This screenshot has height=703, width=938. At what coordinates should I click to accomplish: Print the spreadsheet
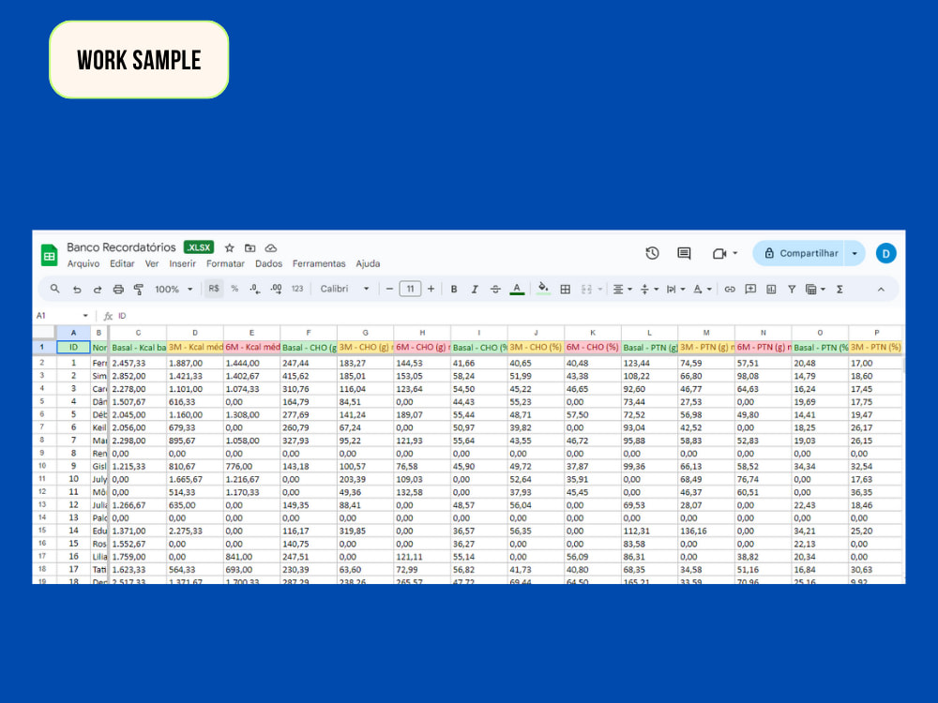coord(118,290)
